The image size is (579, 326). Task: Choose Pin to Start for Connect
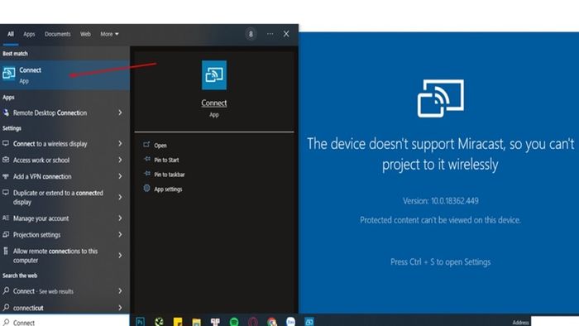coord(166,160)
